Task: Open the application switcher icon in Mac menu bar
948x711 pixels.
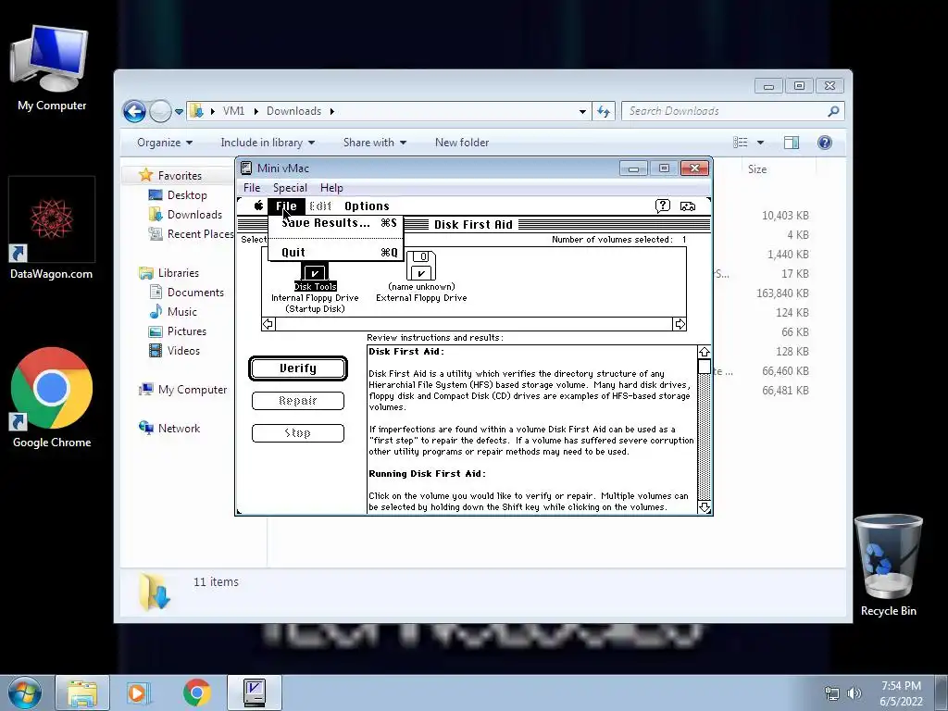Action: coord(688,206)
